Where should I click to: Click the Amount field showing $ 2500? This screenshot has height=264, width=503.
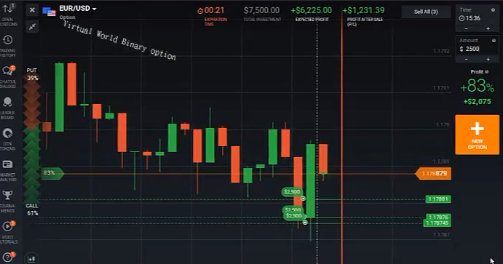(x=477, y=49)
